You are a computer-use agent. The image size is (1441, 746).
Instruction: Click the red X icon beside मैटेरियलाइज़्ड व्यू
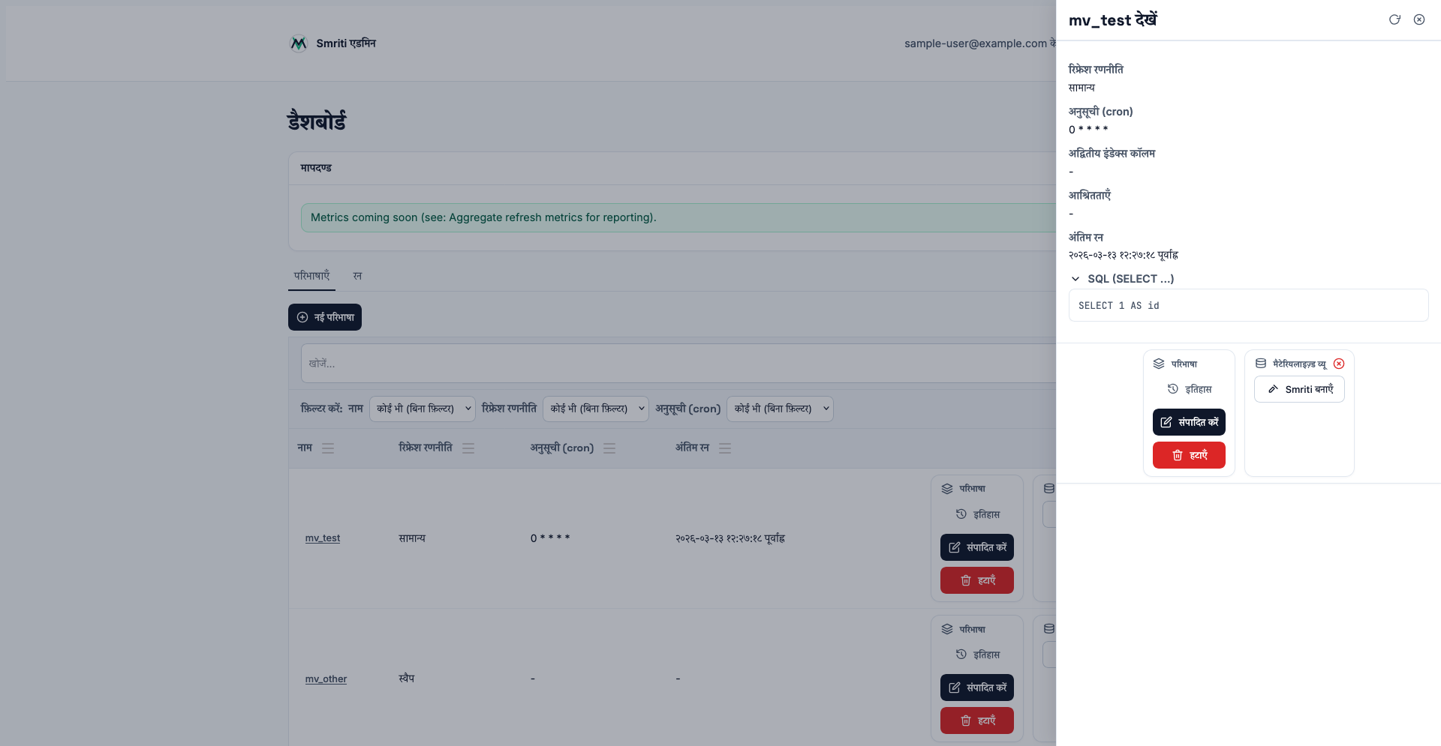point(1339,364)
